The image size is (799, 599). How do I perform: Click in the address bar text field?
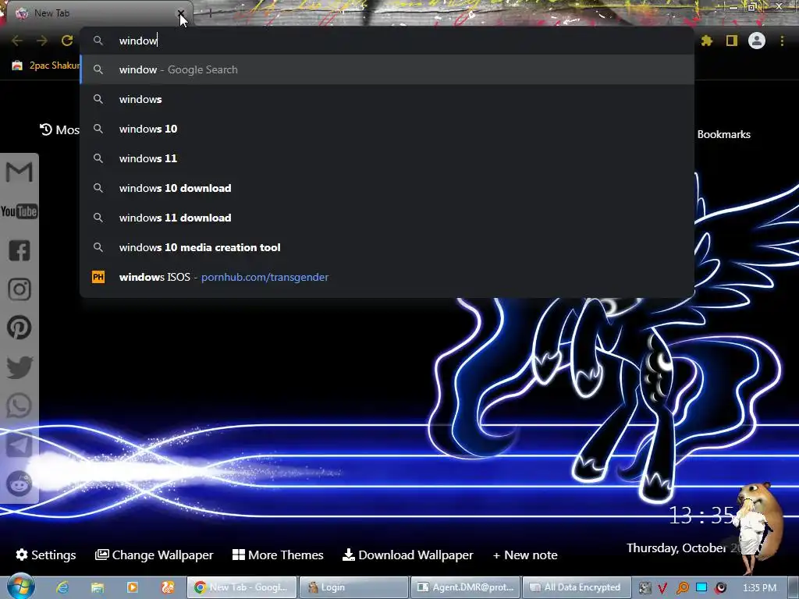tap(387, 41)
